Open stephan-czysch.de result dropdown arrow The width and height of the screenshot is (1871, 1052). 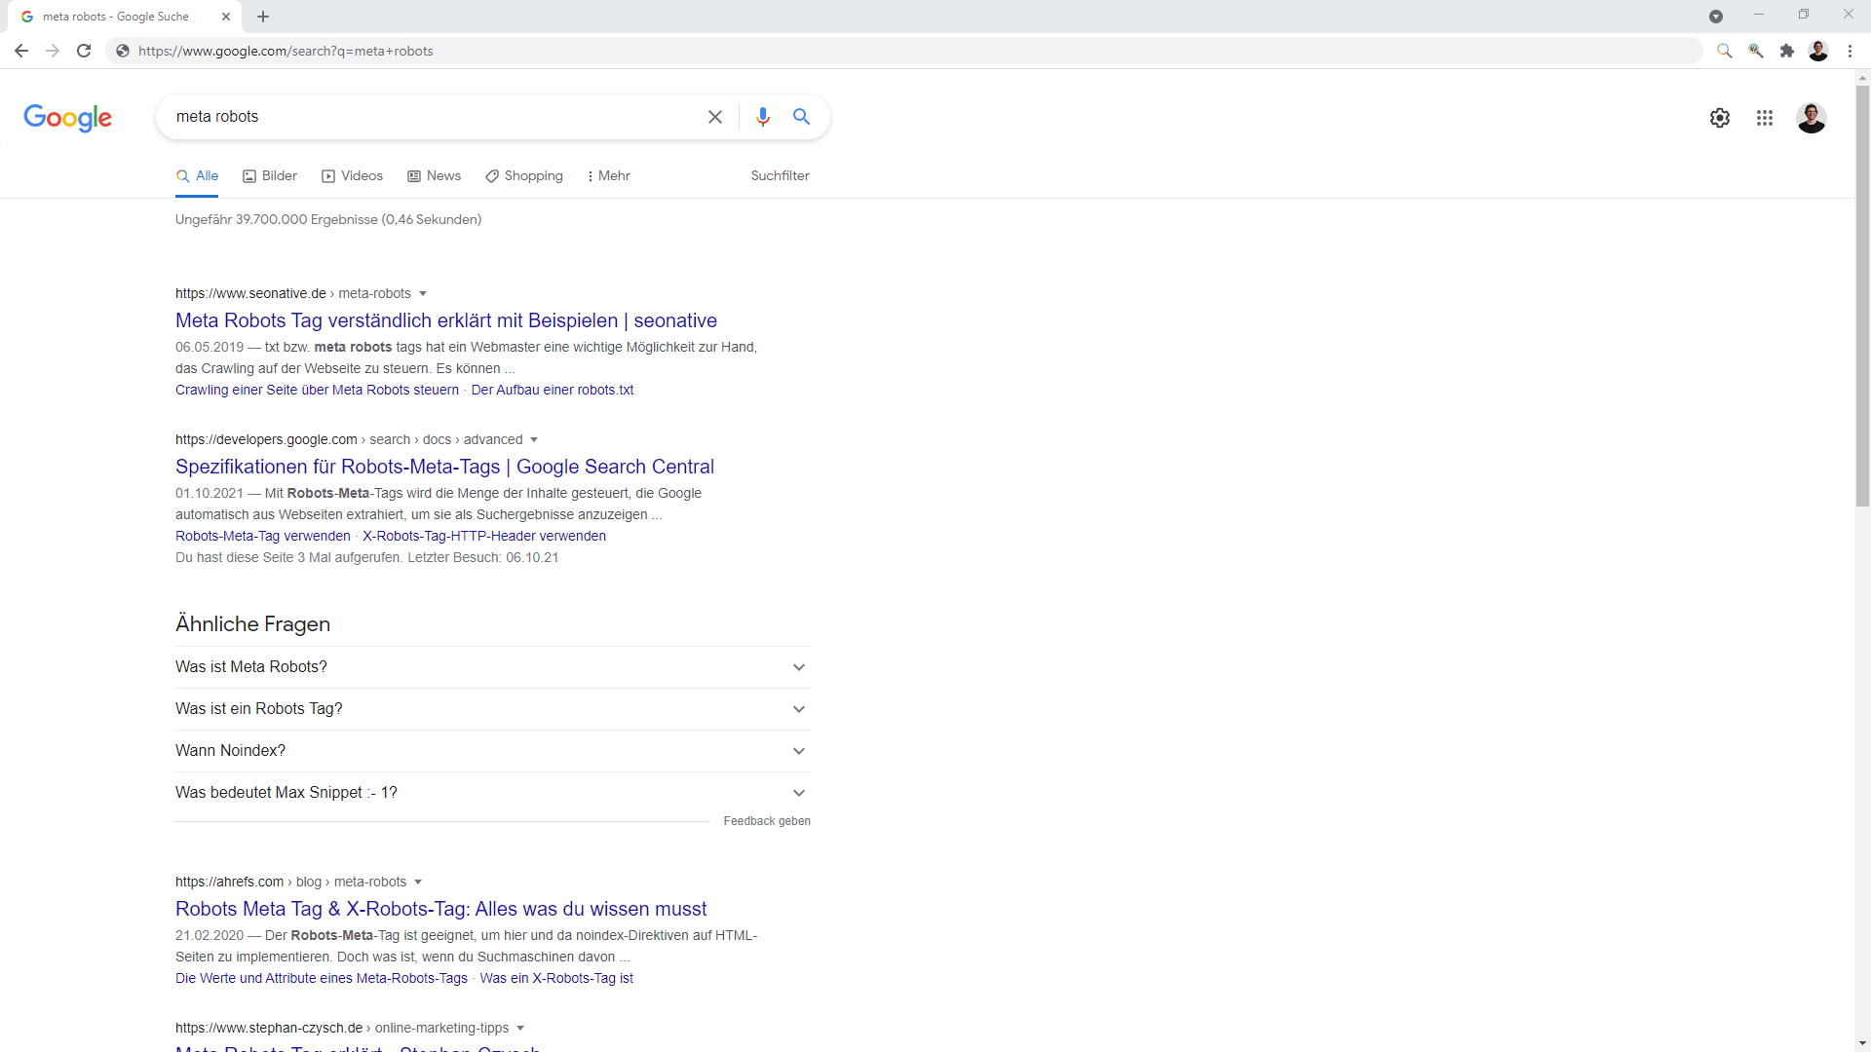pos(520,1028)
